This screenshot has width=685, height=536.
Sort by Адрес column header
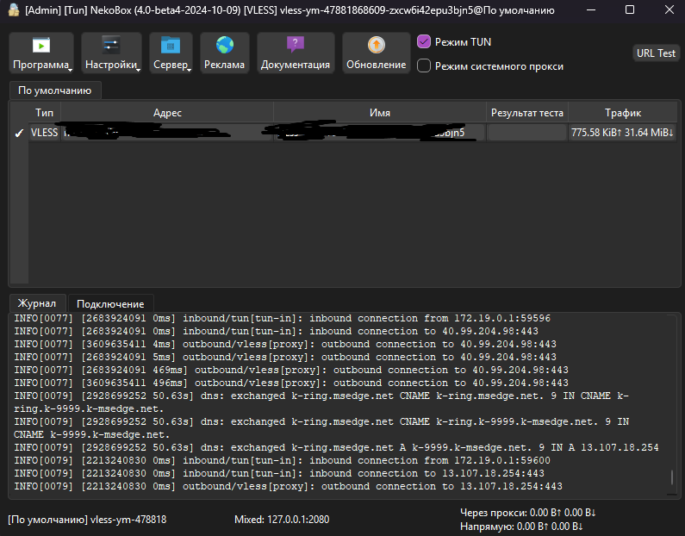pyautogui.click(x=167, y=113)
